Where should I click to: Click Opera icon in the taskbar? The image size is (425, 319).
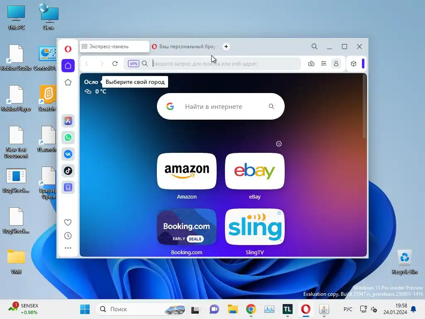(x=306, y=309)
